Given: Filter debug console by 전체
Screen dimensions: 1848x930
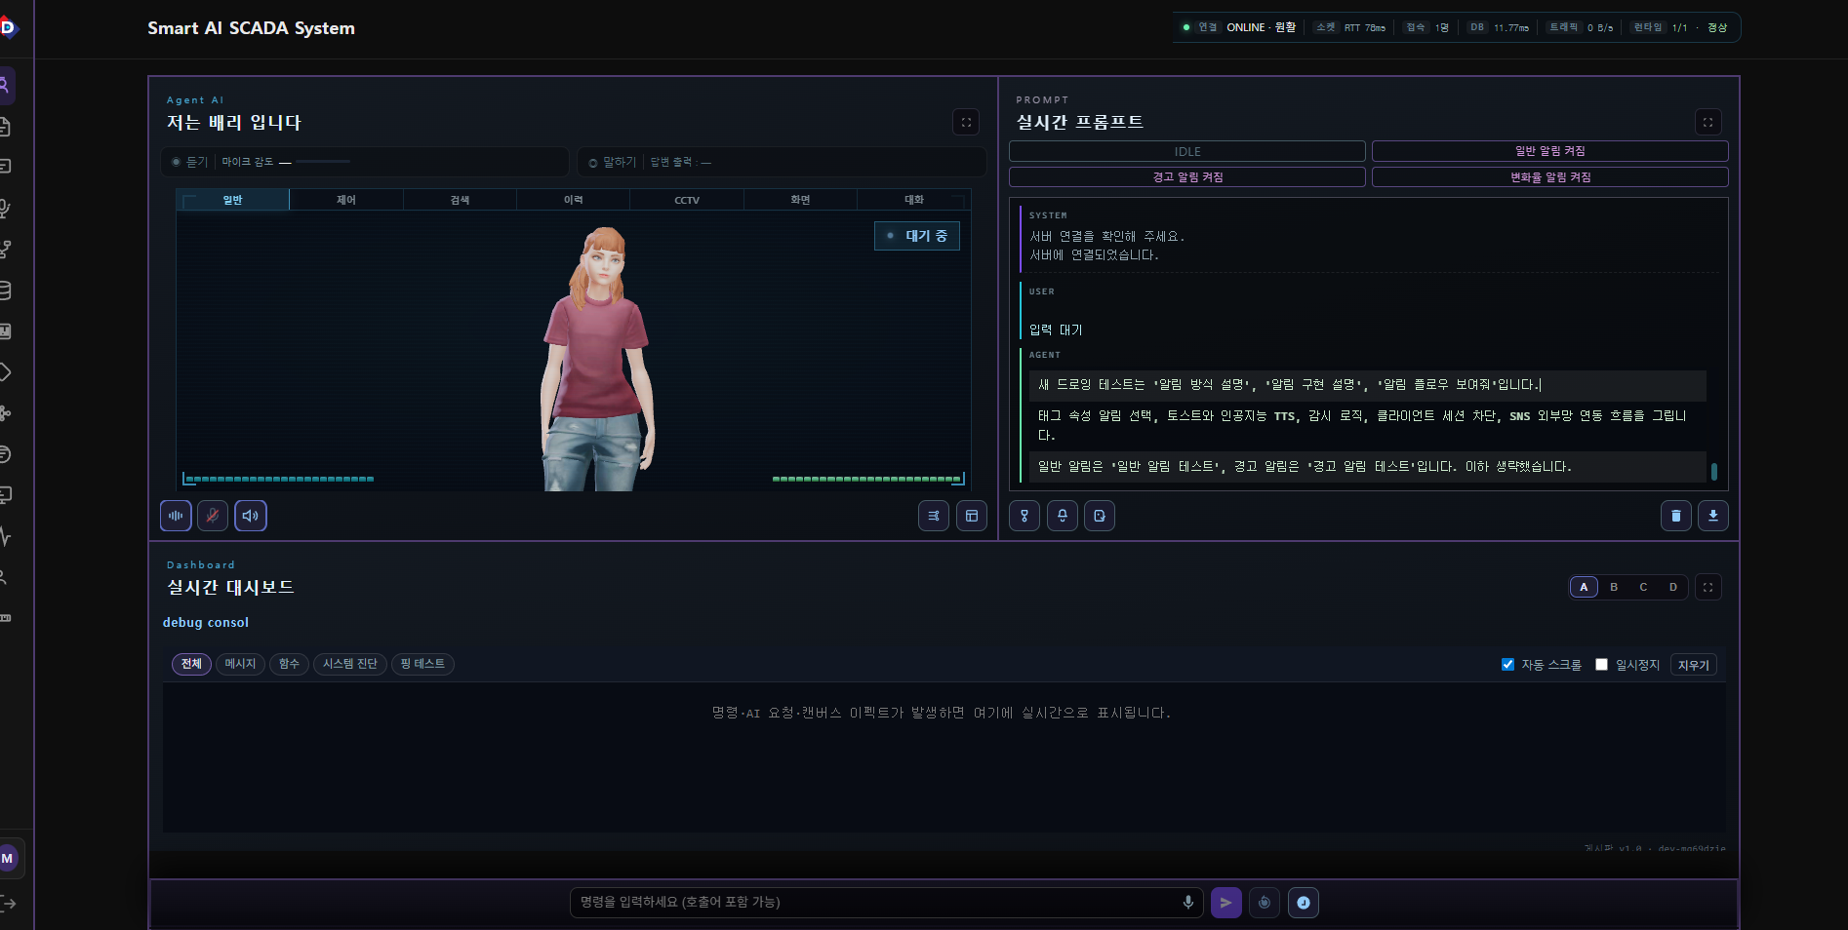Looking at the screenshot, I should click(191, 664).
